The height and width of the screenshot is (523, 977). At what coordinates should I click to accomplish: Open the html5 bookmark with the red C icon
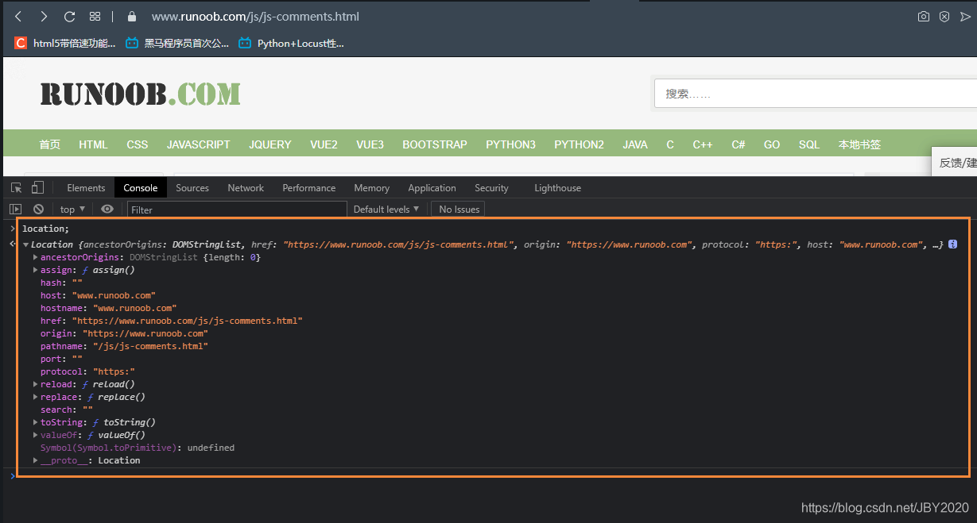[65, 43]
